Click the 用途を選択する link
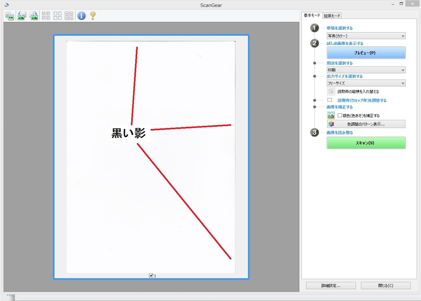 pyautogui.click(x=340, y=63)
